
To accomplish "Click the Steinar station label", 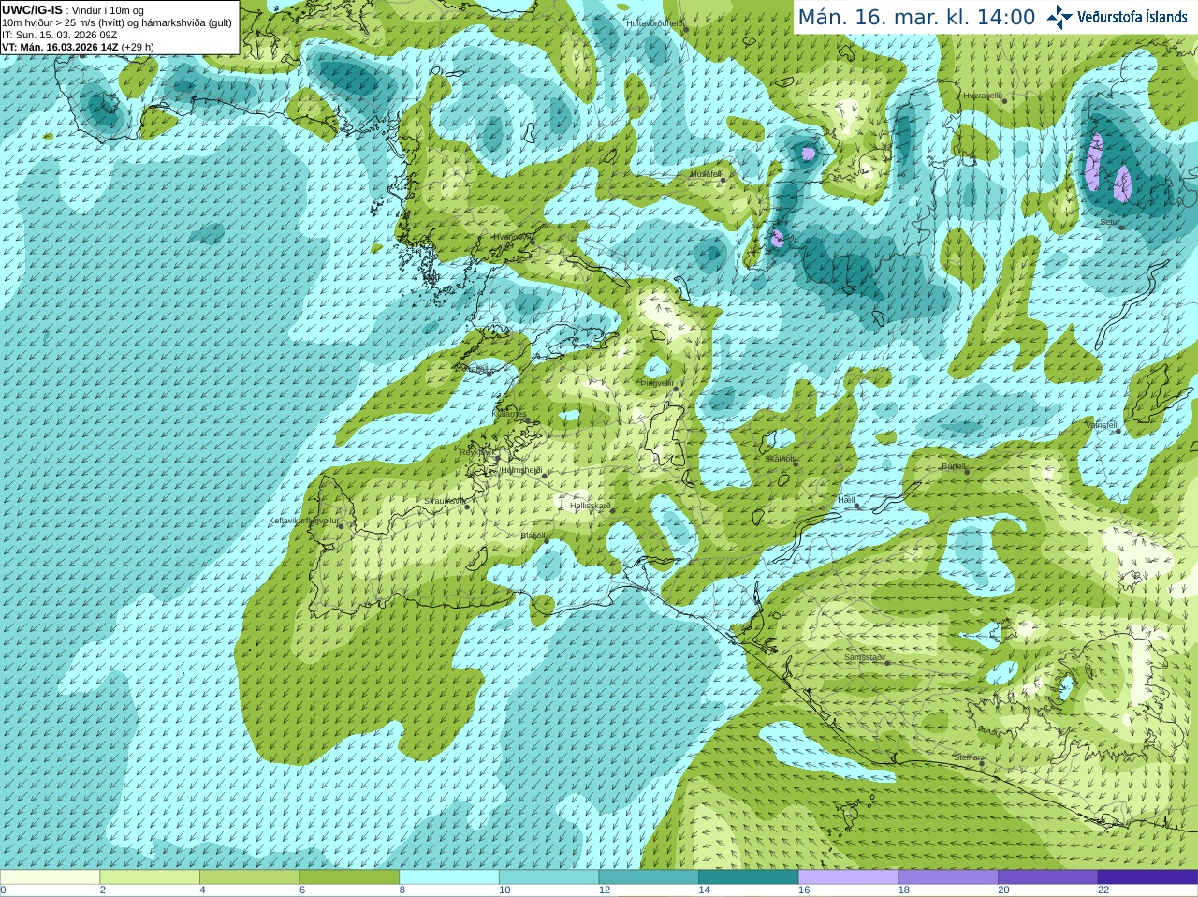I will point(968,757).
